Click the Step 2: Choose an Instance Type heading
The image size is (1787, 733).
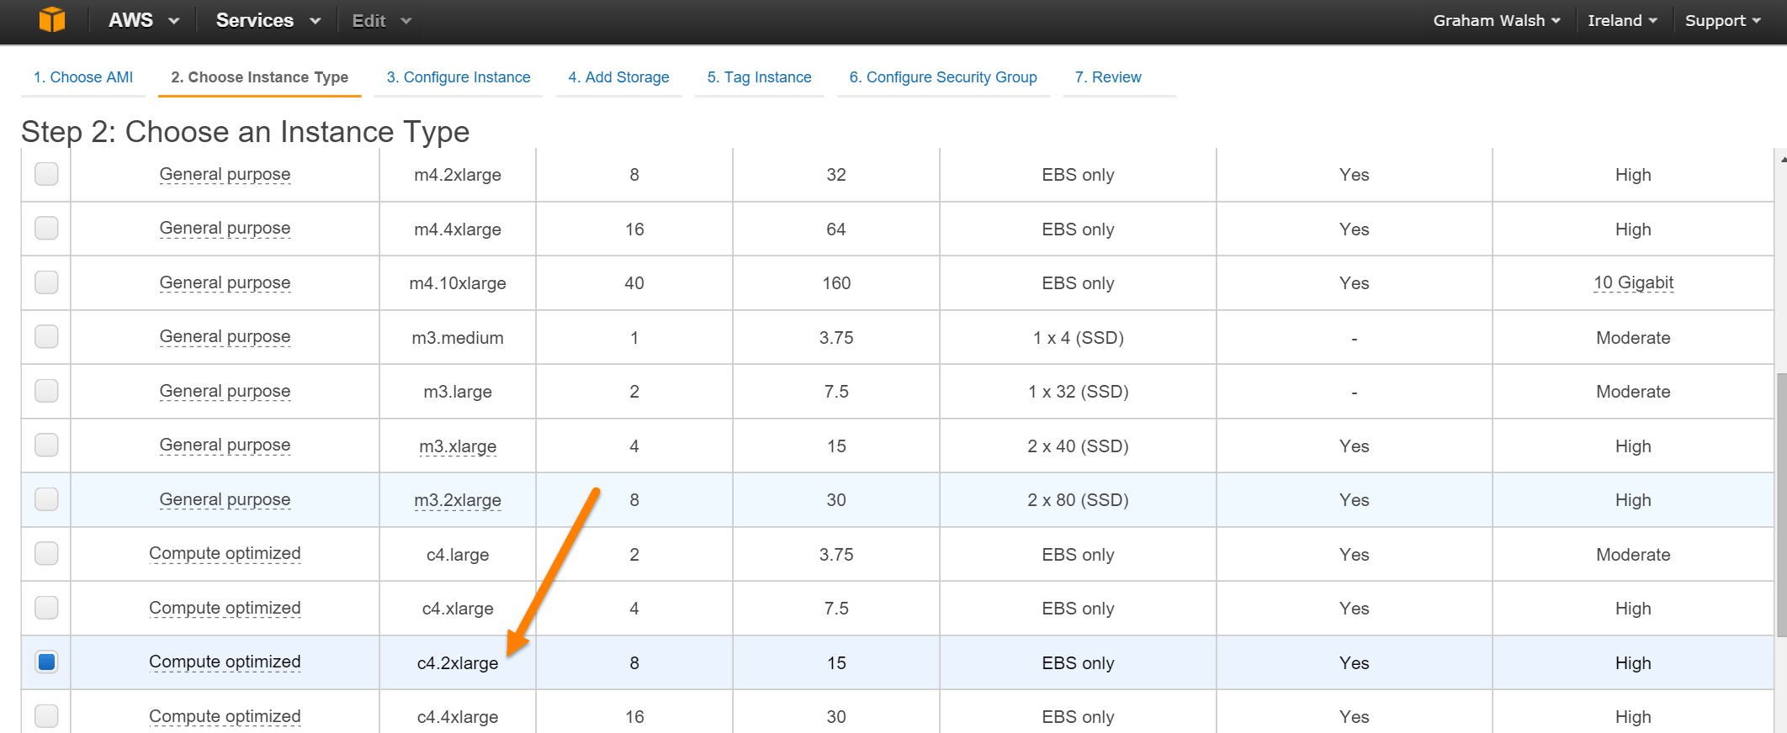click(245, 132)
